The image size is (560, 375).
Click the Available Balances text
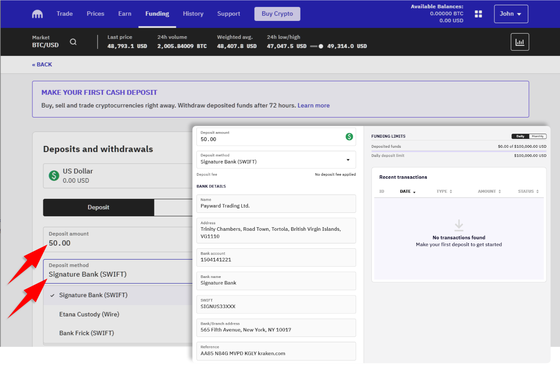(437, 7)
